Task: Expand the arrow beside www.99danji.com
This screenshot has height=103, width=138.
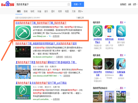Action: [x=47, y=37]
